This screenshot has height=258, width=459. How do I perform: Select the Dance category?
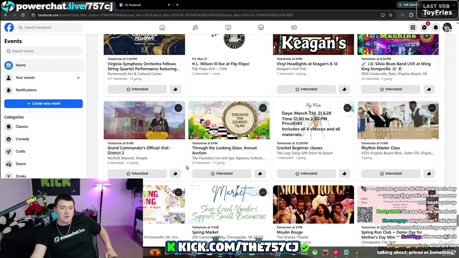pyautogui.click(x=43, y=164)
